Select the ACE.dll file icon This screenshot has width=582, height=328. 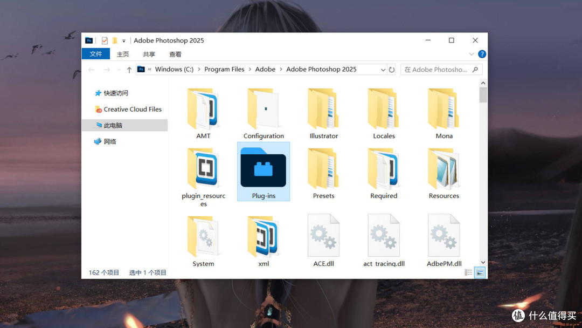323,235
